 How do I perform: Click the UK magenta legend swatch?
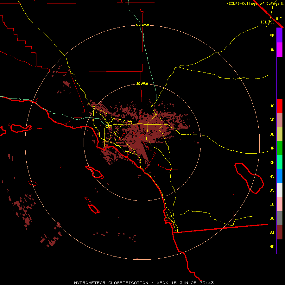point(280,50)
